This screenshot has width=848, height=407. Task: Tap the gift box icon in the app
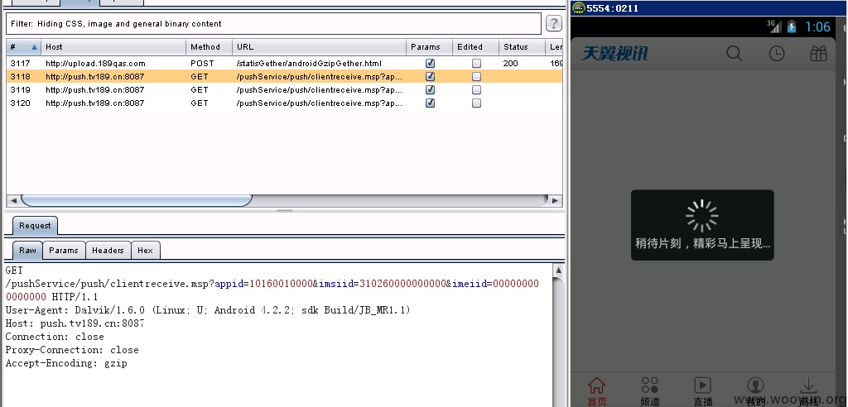[819, 54]
